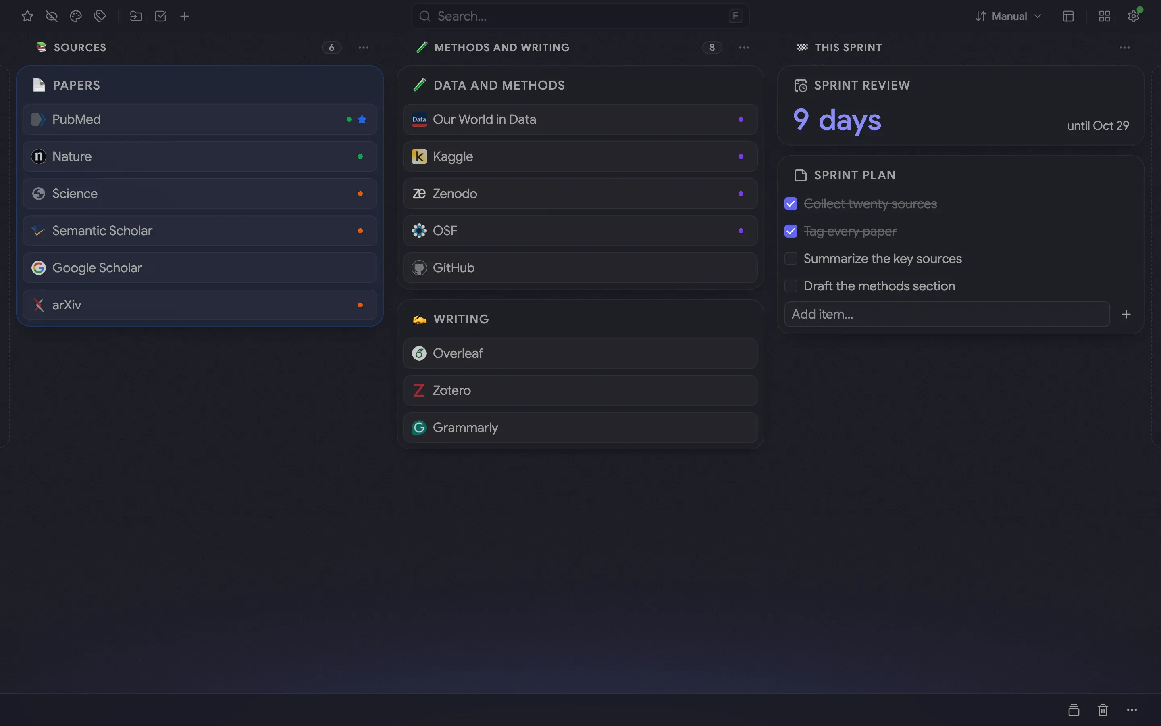This screenshot has width=1161, height=726.
Task: Open Methods and Writing column options menu
Action: [744, 48]
